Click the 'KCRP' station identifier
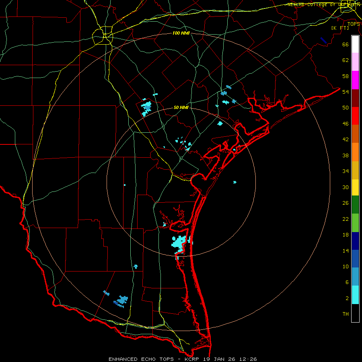This screenshot has width=362, height=362. coord(191,359)
